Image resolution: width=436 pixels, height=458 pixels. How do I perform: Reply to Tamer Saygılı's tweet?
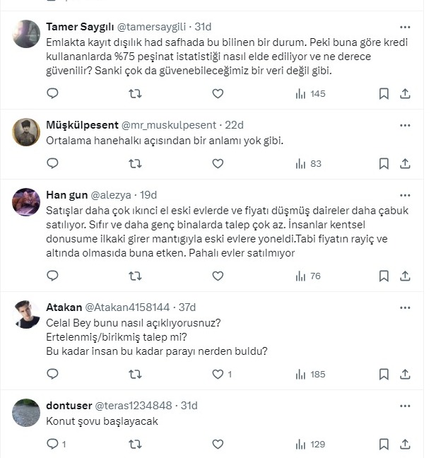coord(52,93)
